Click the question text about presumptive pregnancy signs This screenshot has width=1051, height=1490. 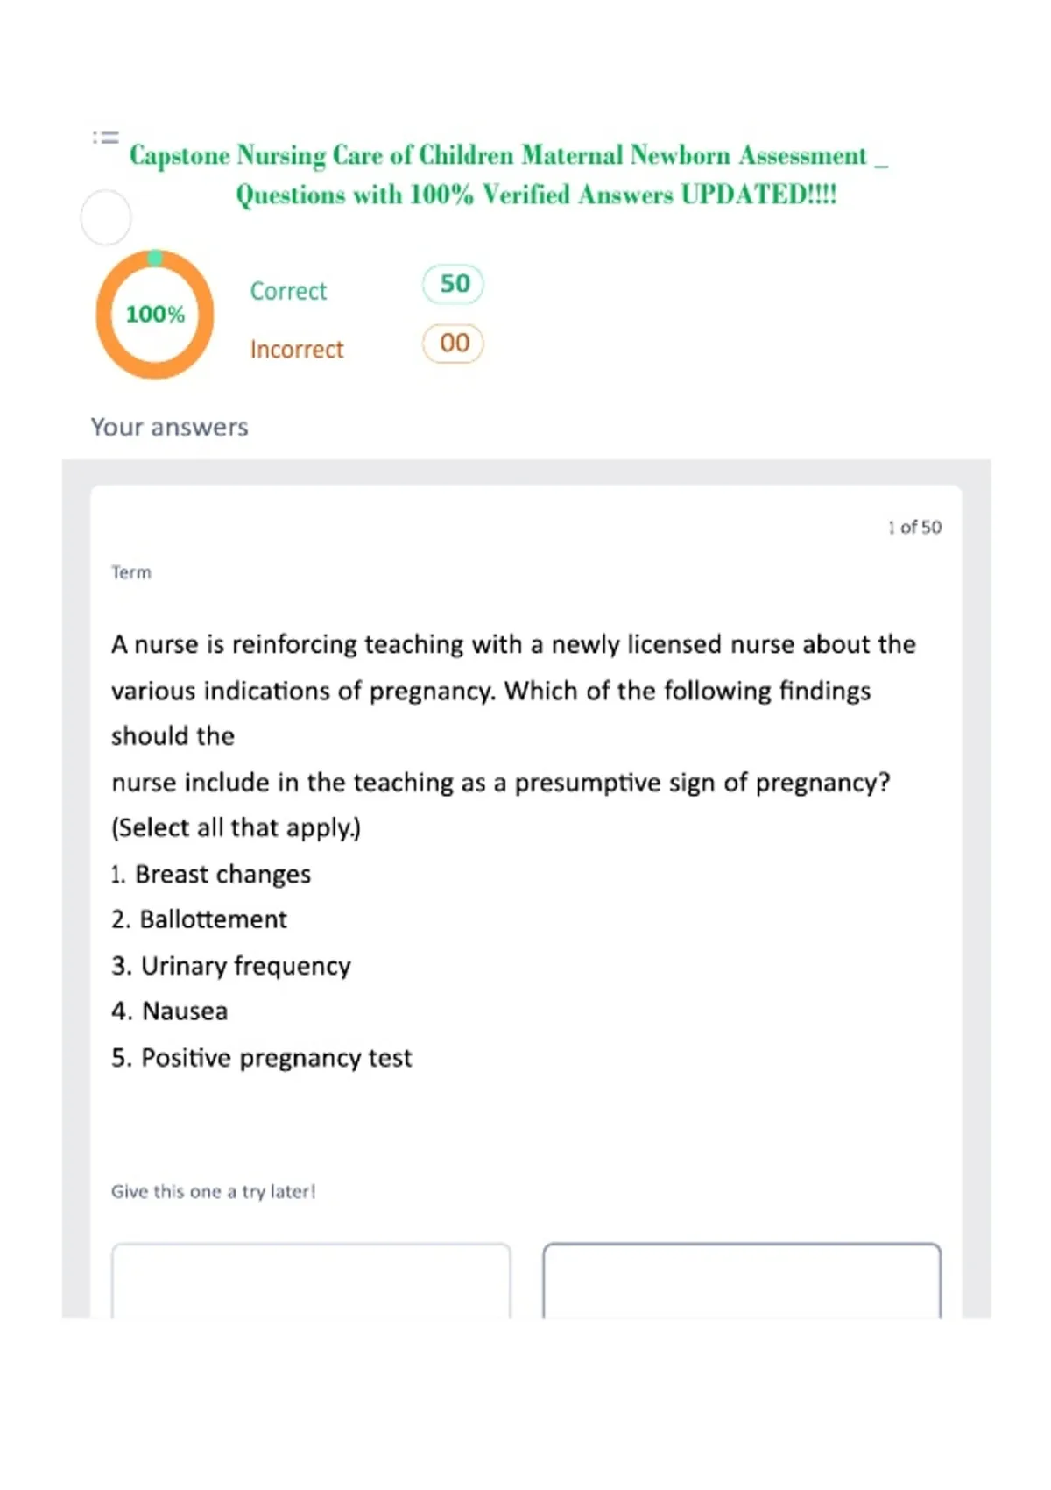click(513, 735)
